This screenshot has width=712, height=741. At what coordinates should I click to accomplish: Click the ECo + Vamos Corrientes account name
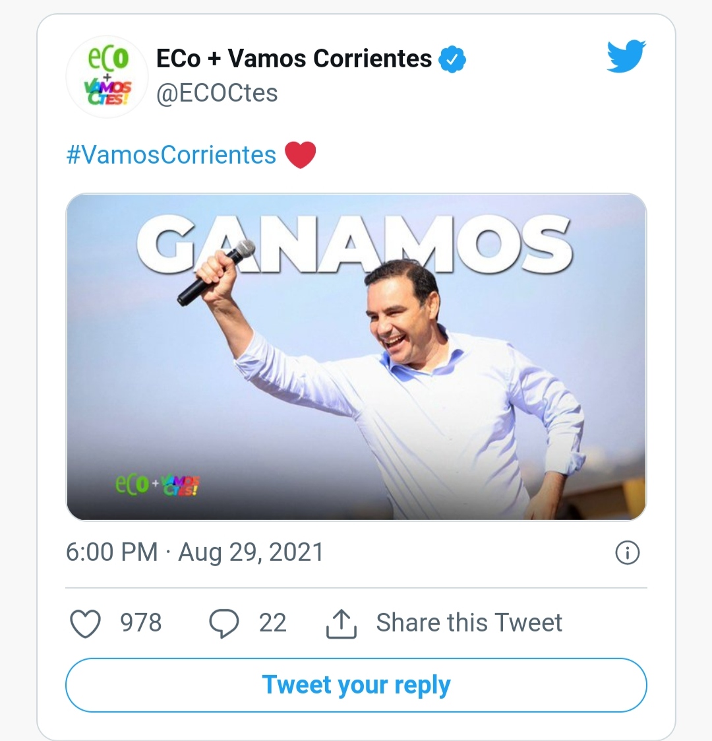point(293,59)
